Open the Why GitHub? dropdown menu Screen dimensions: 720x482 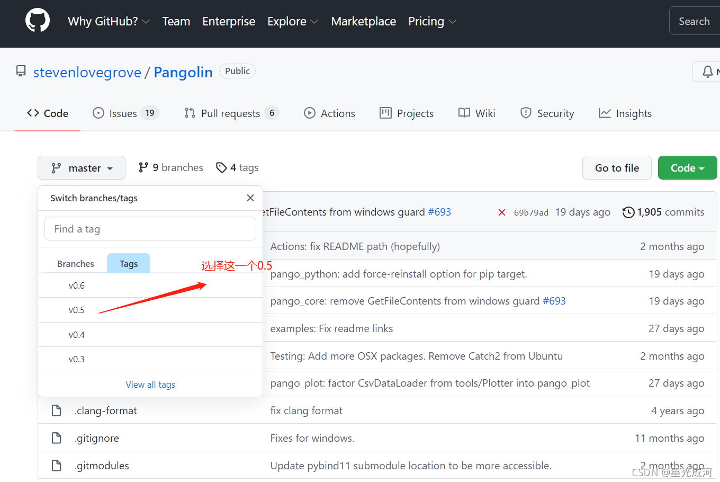[109, 21]
